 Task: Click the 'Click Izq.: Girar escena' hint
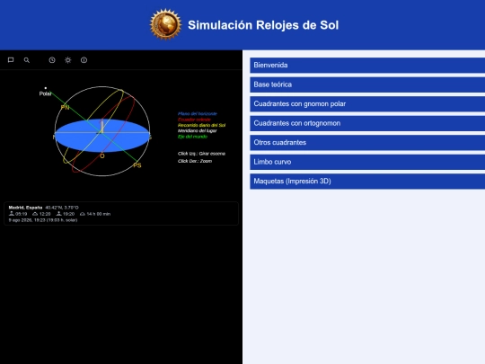point(201,154)
